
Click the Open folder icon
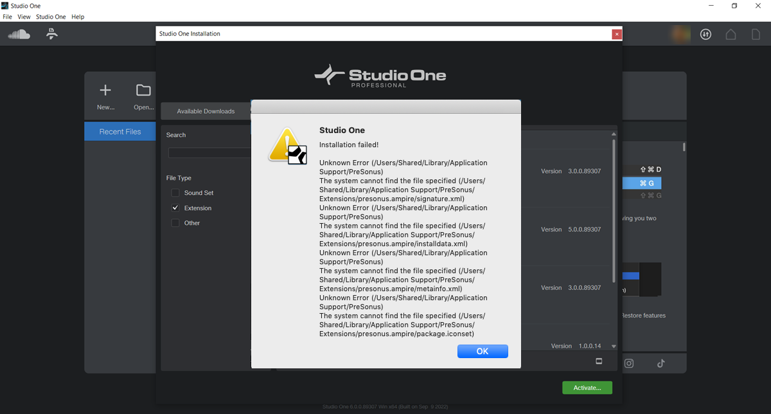coord(143,90)
